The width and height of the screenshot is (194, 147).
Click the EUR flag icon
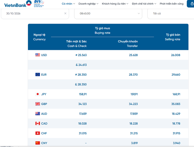[38, 74]
